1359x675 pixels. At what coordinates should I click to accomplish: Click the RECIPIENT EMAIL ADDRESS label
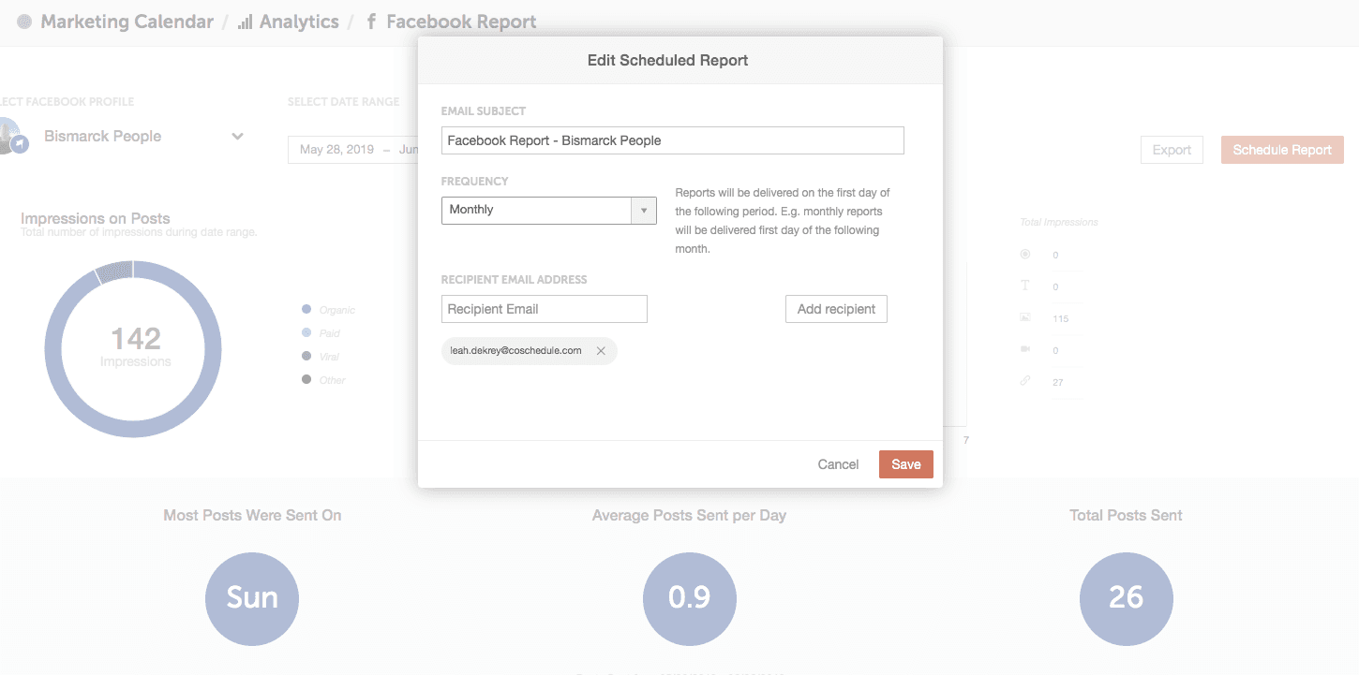pos(515,280)
